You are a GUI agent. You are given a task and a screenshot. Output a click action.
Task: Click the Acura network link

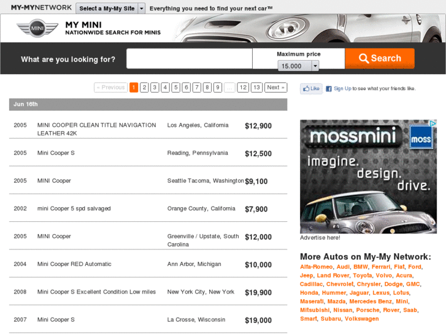pos(404,275)
